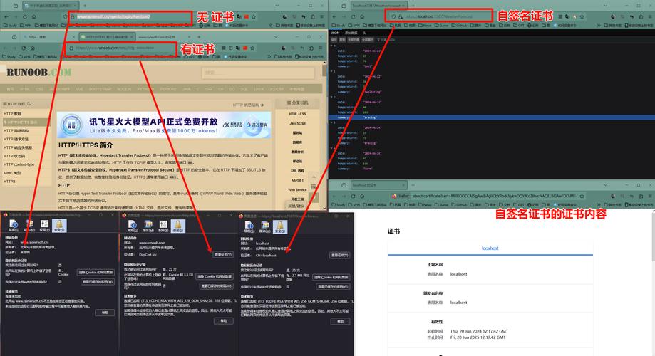
Task: Open Media icon in rainiersoft Page Info
Action: [x=29, y=226]
